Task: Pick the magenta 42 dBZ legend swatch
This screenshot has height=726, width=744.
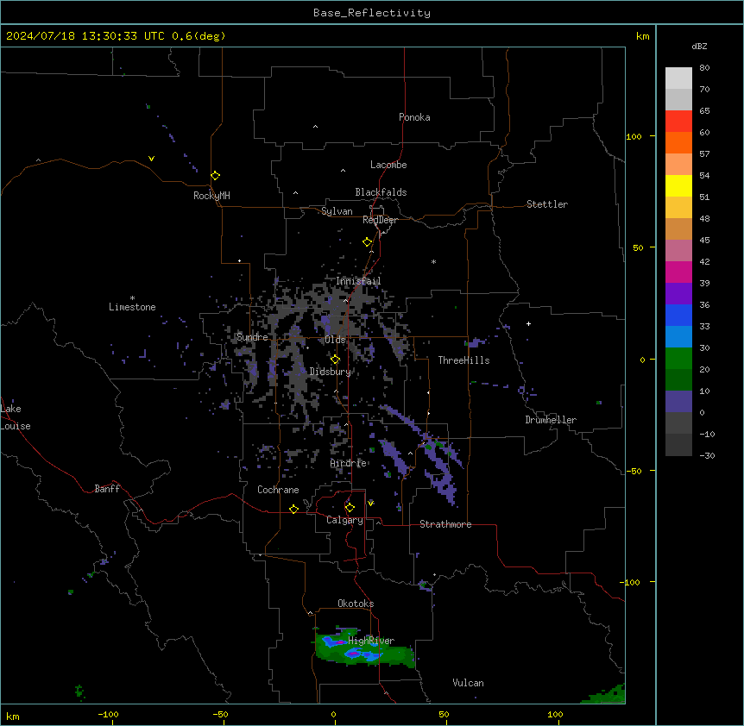Action: [x=678, y=272]
